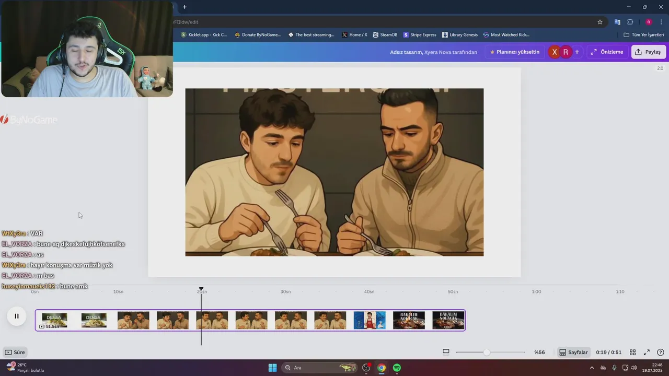Viewport: 669px width, 376px height.
Task: Open the Süre duration button
Action: [x=15, y=352]
